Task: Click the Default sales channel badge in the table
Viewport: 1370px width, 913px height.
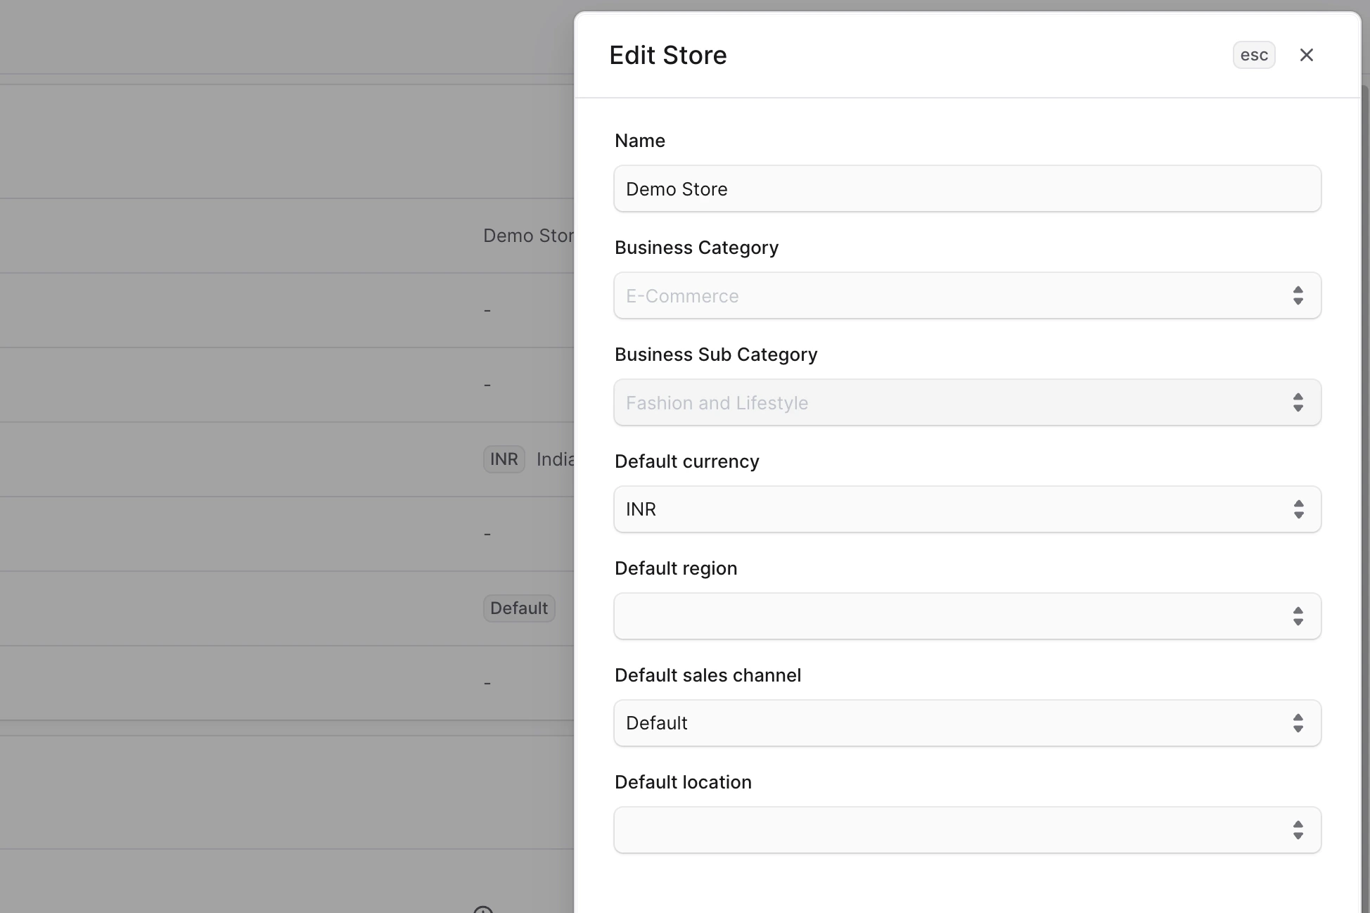Action: 518,608
